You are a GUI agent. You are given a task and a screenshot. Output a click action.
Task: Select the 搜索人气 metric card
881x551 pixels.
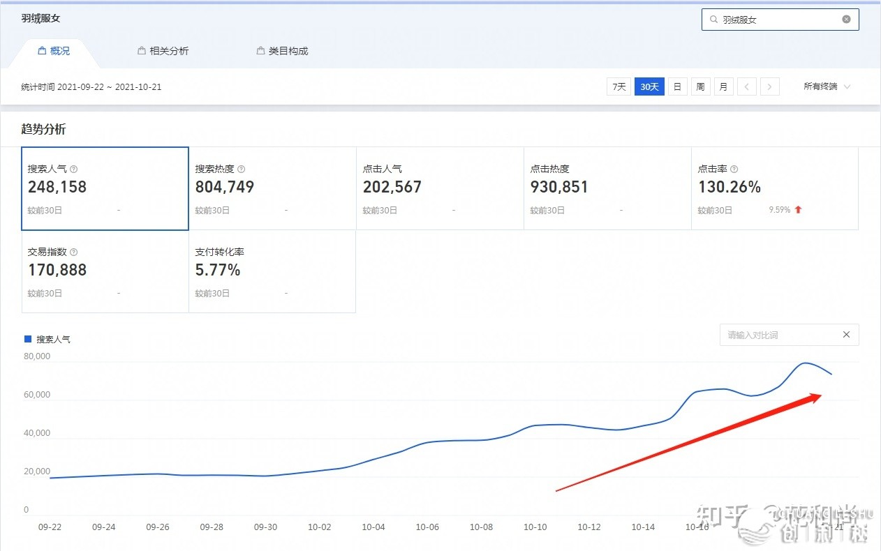105,188
